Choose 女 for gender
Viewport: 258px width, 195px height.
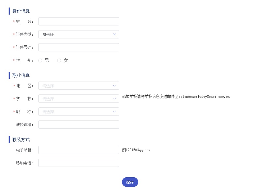coord(59,61)
